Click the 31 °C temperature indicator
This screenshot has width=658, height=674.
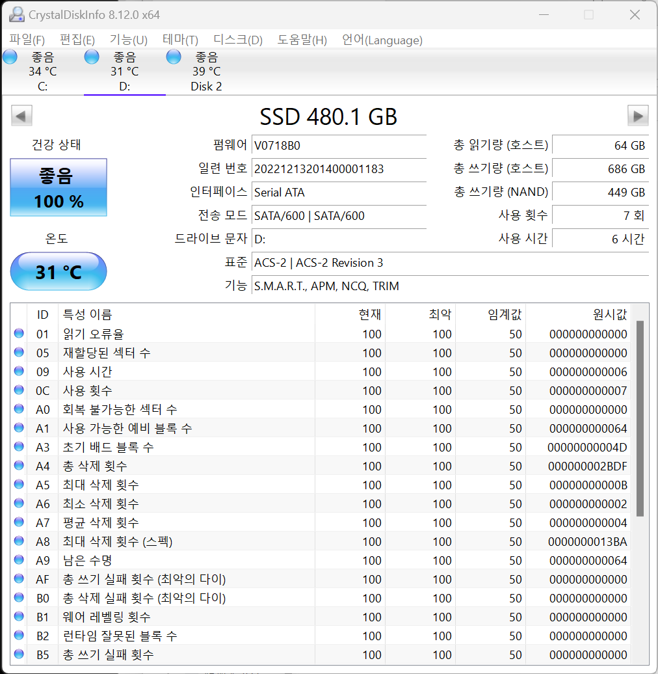pos(59,271)
